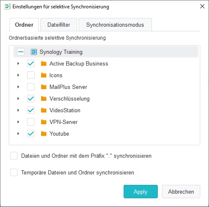Viewport: 209px width, 207px height.
Task: Uncheck the Youtube folder checkbox
Action: click(x=31, y=134)
